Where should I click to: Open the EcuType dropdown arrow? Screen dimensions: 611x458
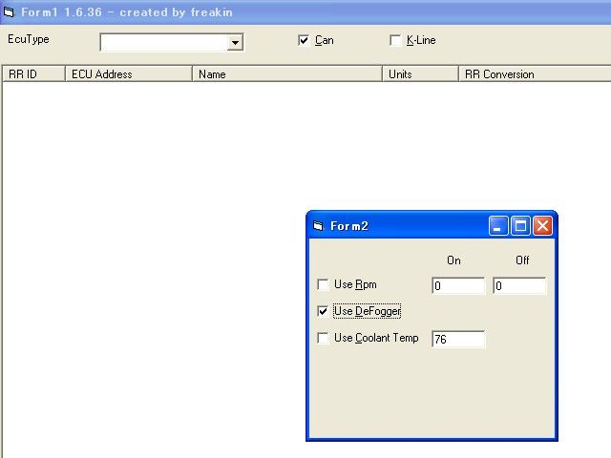tap(235, 42)
